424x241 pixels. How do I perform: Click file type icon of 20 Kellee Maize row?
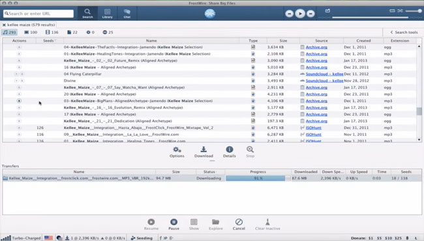tap(253, 94)
